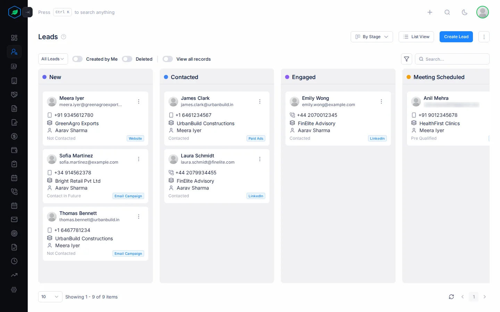Go to page 1 in pagination

click(474, 297)
